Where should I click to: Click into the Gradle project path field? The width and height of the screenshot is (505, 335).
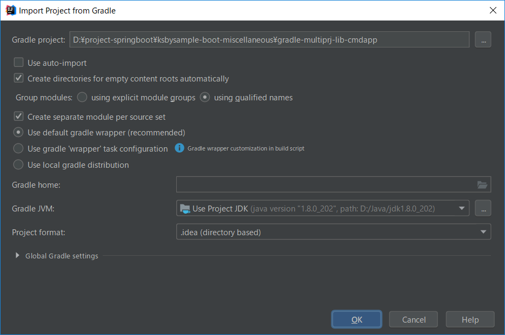(269, 39)
